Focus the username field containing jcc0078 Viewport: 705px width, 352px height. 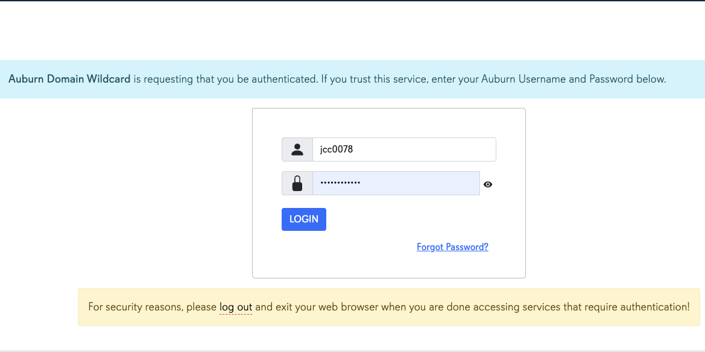pos(404,149)
